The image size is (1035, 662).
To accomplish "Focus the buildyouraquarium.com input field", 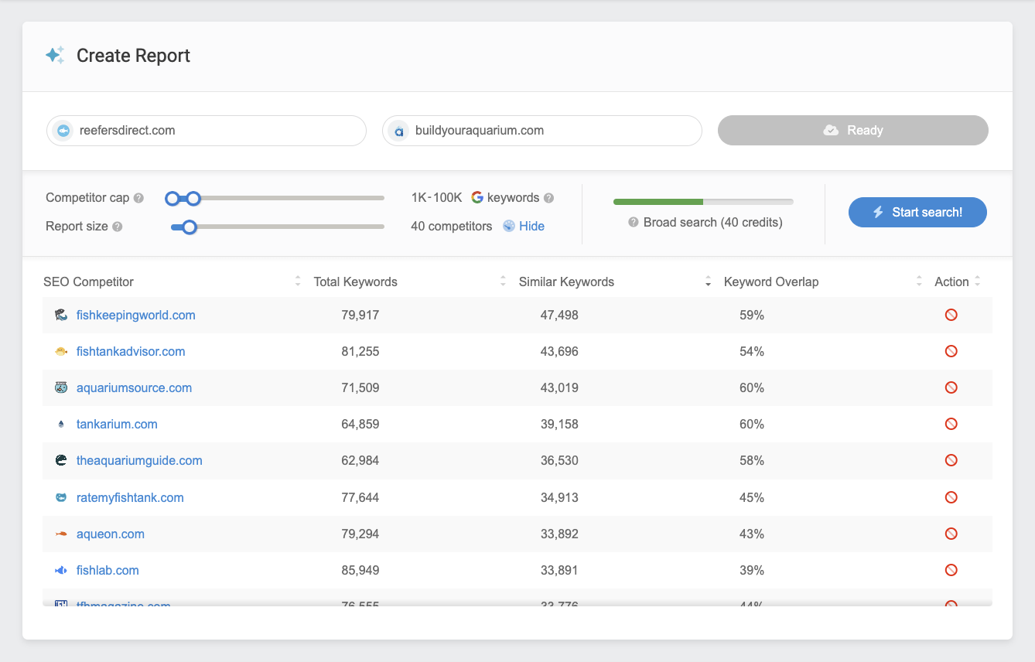I will 542,131.
